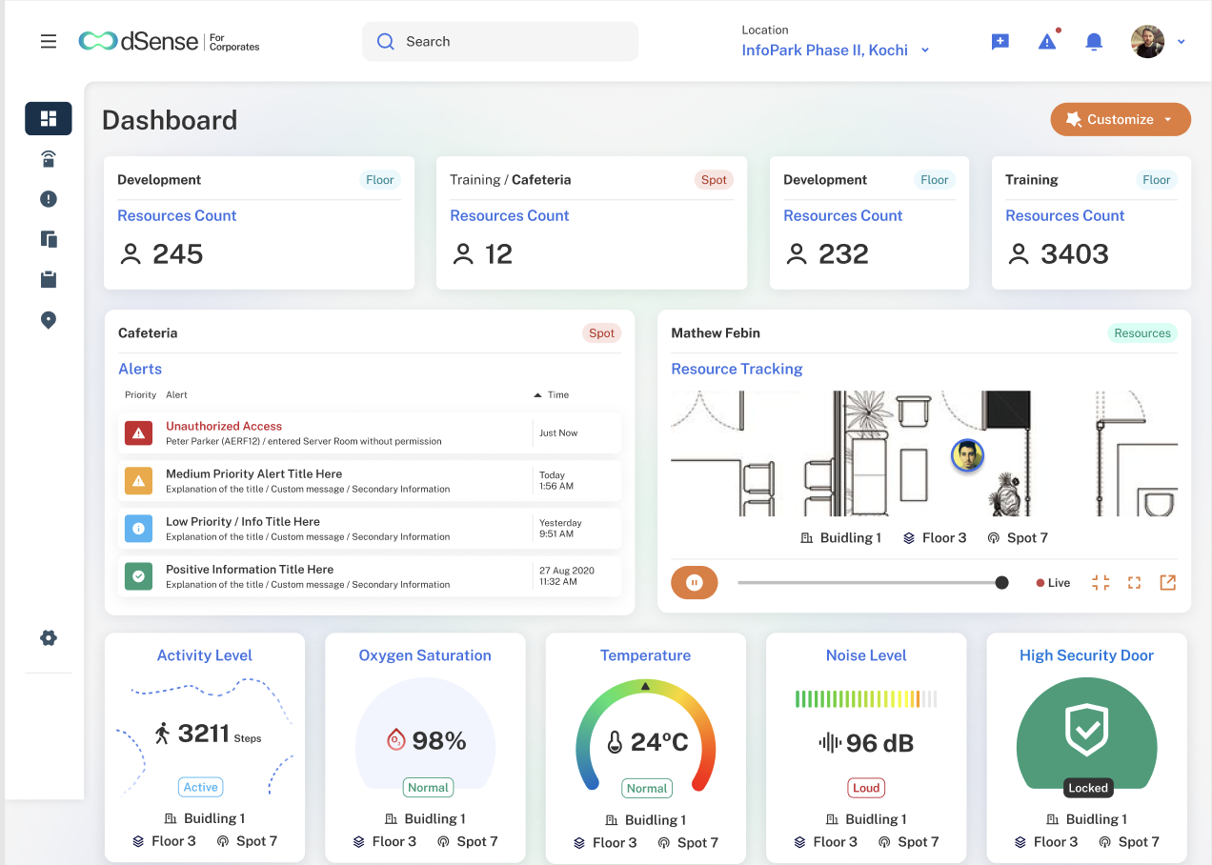Open the documents copy sidebar icon
Screen dimensions: 1212x865
(49, 239)
